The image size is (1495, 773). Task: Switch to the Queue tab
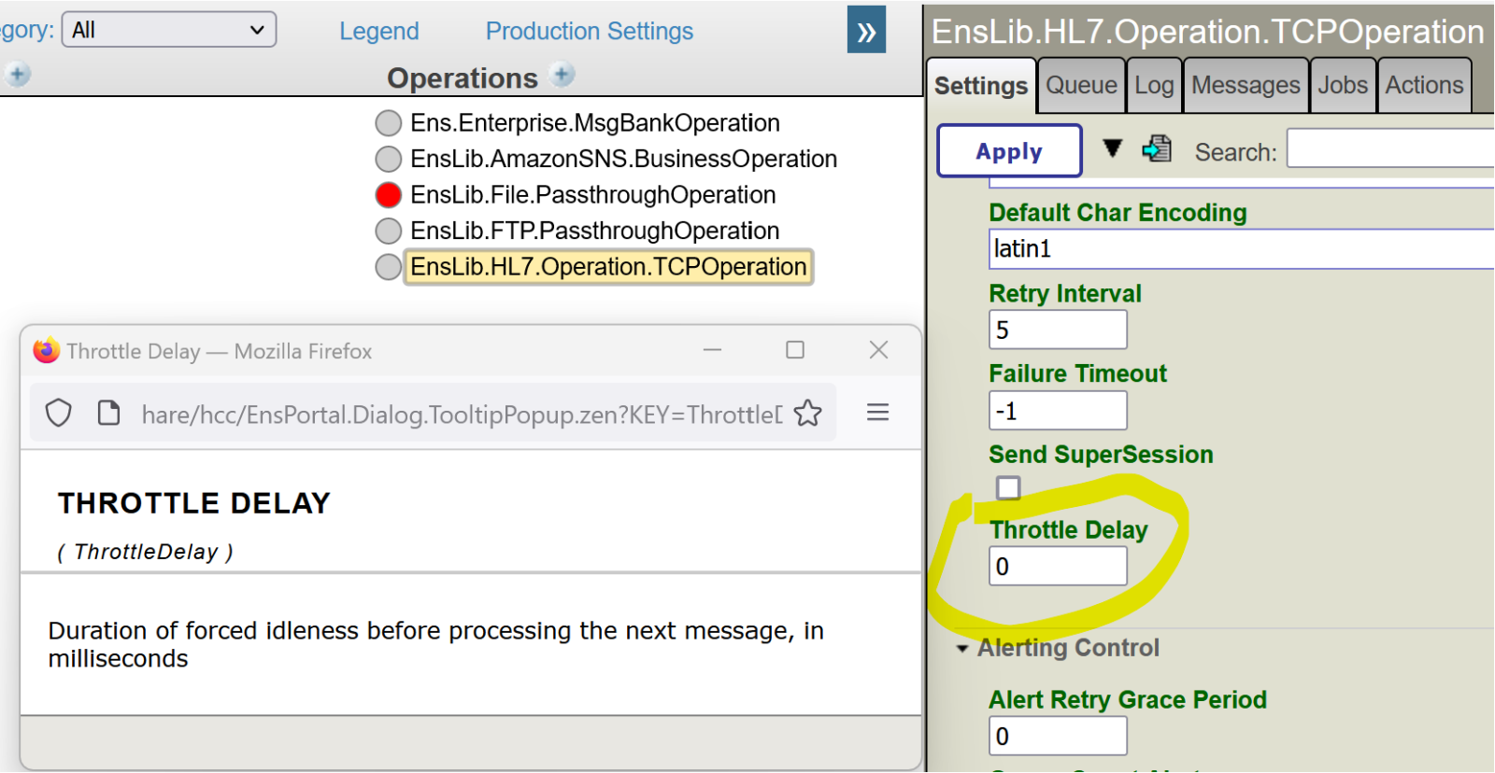point(1081,85)
